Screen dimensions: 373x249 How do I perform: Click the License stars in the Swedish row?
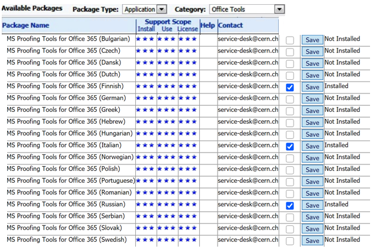(x=188, y=240)
